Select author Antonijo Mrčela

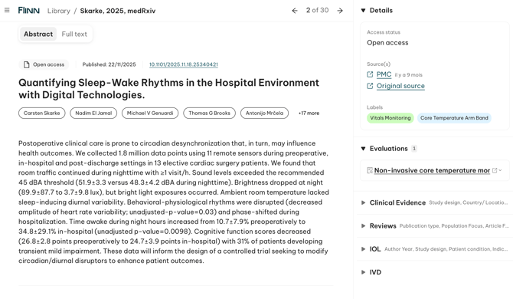coord(264,113)
